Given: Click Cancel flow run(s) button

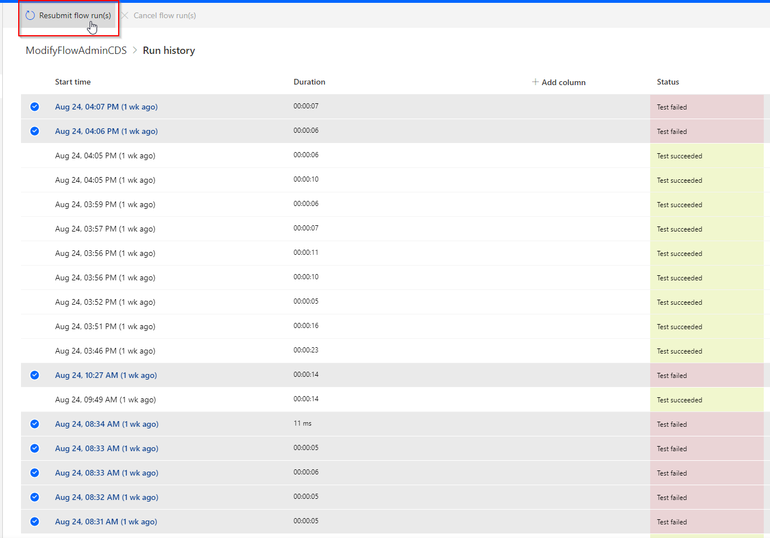Looking at the screenshot, I should [x=158, y=15].
